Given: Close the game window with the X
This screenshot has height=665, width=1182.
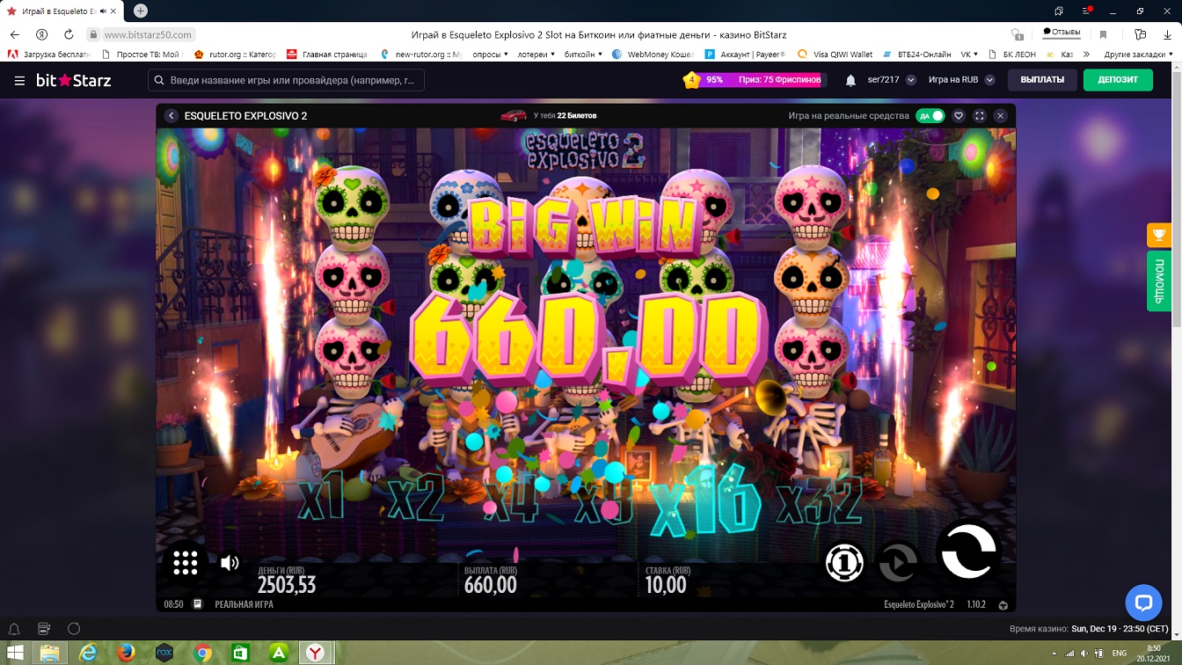Looking at the screenshot, I should click(x=1000, y=116).
